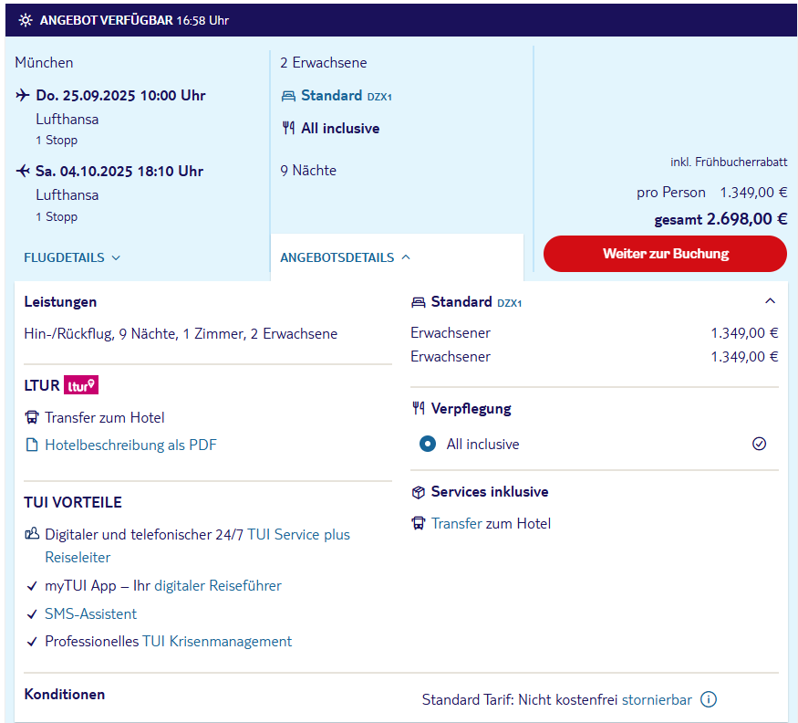The width and height of the screenshot is (798, 723).
Task: Open the info icon next to stornierbar
Action: tap(709, 699)
